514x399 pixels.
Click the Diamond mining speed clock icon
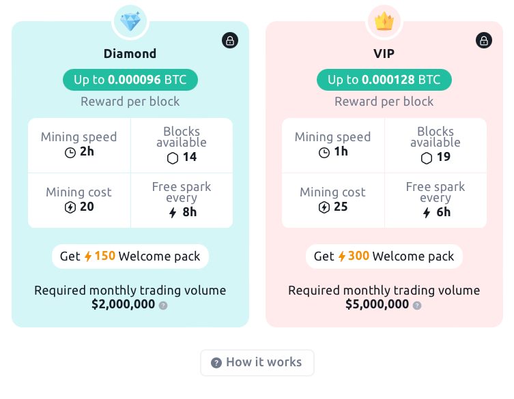point(70,152)
